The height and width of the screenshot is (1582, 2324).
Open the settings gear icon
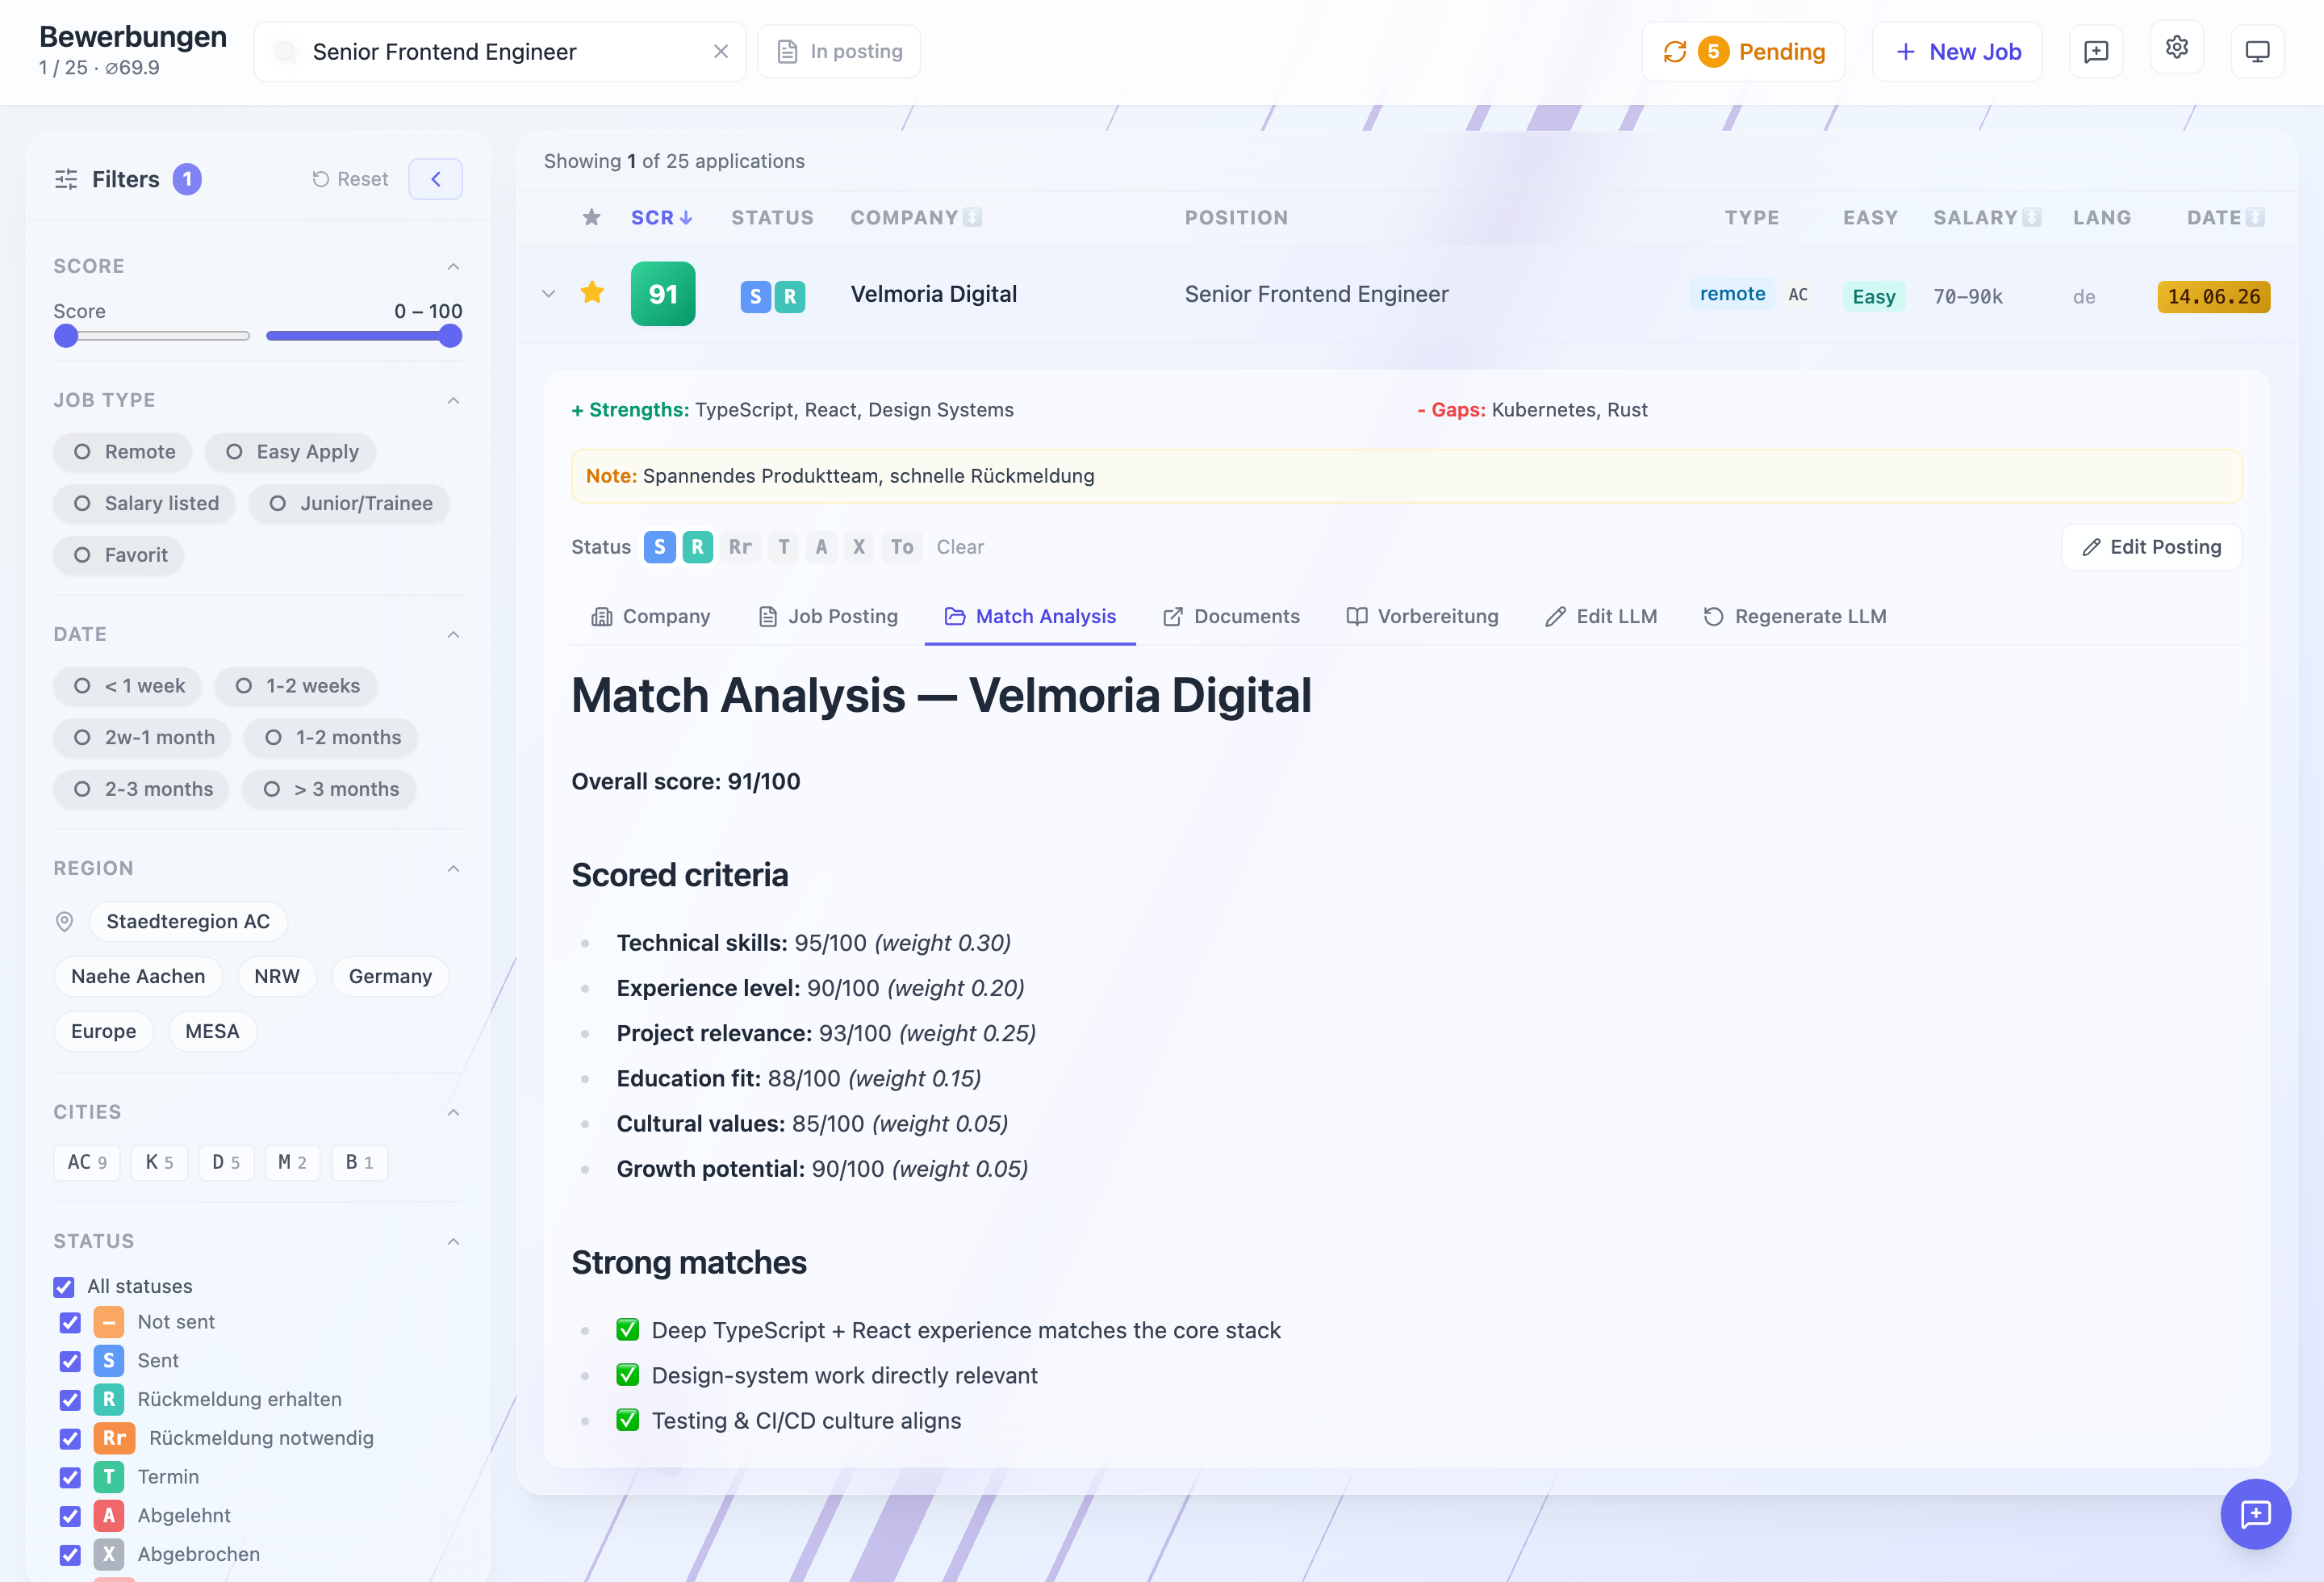[2176, 48]
